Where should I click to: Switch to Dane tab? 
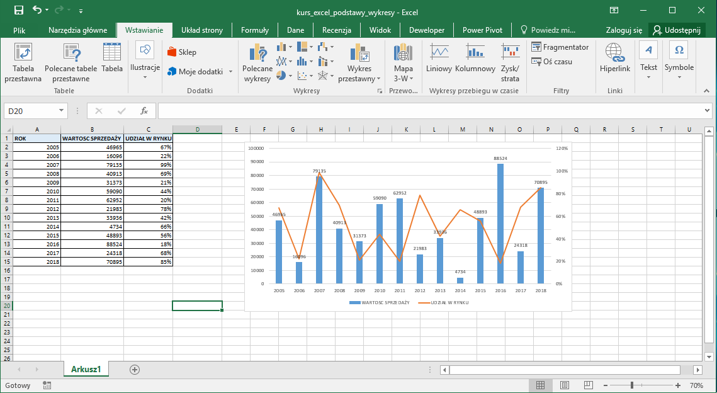(295, 30)
